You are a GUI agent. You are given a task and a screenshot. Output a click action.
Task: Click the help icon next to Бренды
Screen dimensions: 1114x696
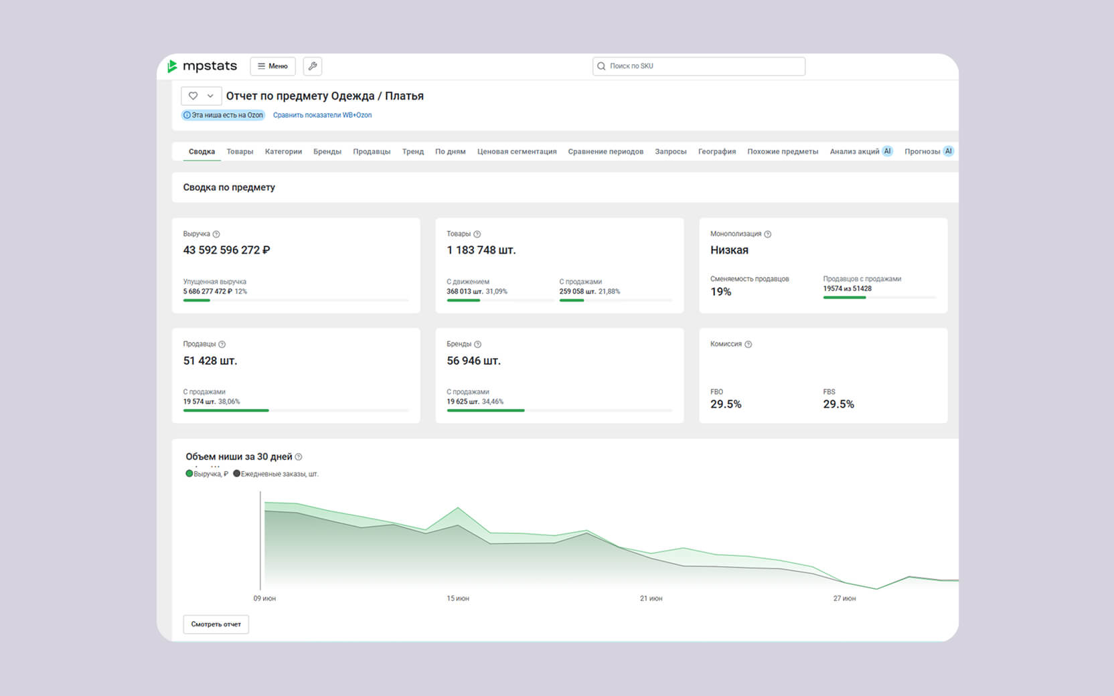pos(478,344)
